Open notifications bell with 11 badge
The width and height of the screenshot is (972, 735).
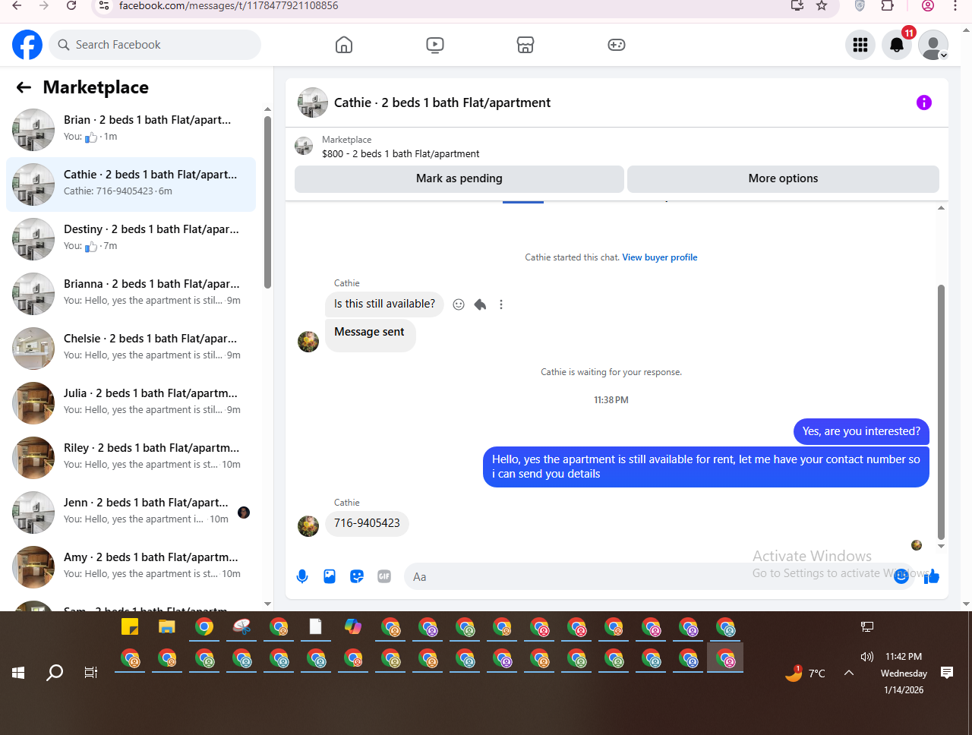pyautogui.click(x=897, y=45)
